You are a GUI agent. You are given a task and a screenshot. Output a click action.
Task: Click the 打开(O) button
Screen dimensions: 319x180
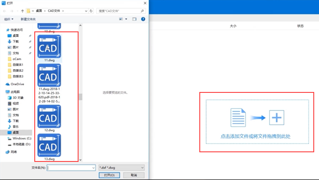109,175
